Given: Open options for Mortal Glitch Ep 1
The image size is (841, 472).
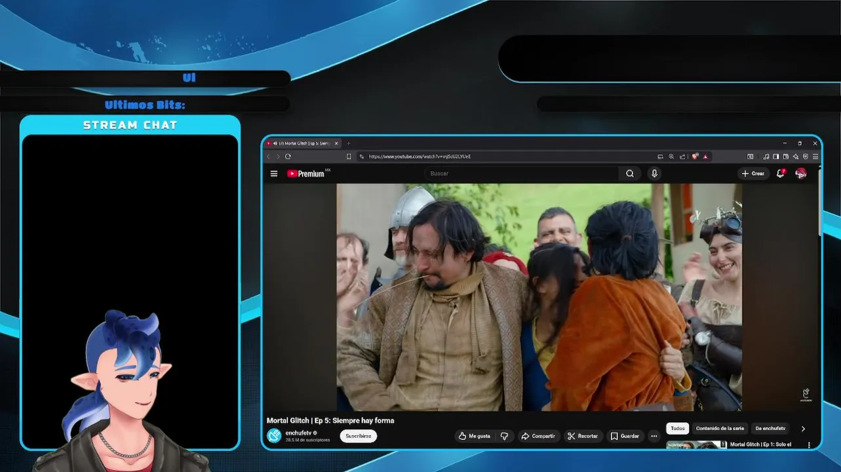Looking at the screenshot, I should click(809, 445).
